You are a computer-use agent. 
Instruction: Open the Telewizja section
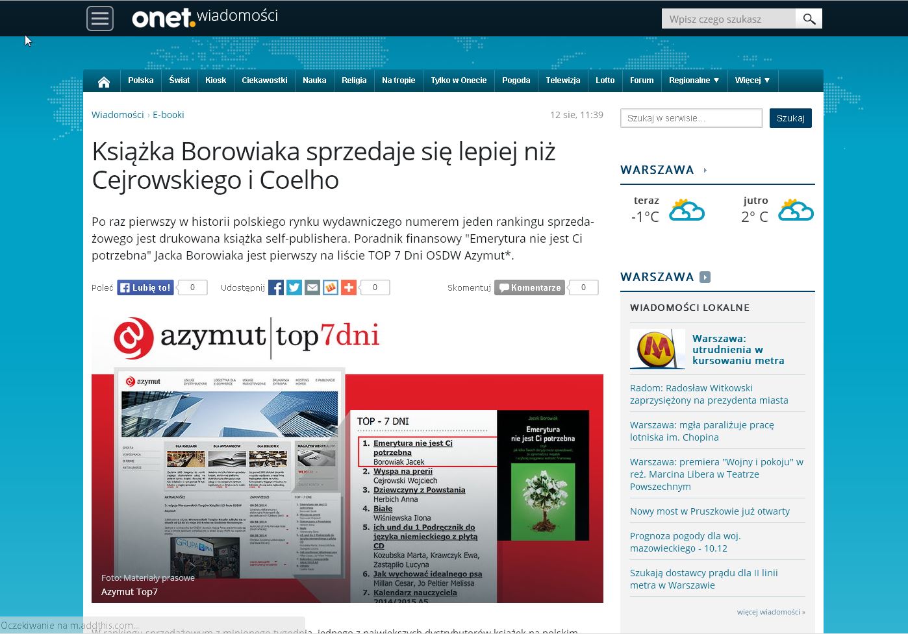tap(563, 80)
